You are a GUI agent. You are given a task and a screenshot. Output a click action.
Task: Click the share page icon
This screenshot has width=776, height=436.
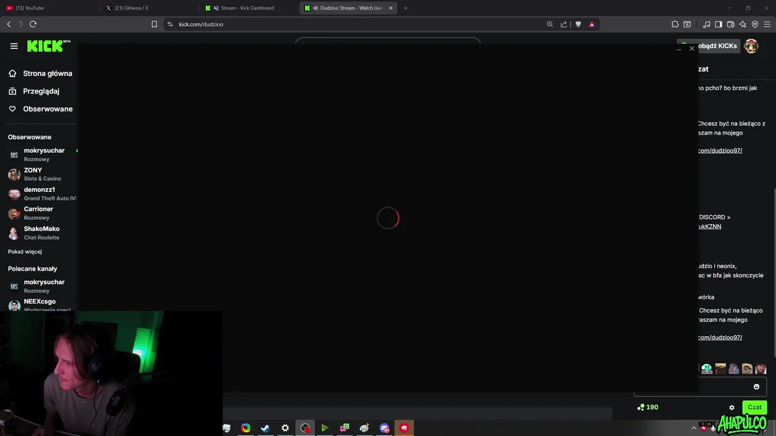(564, 24)
